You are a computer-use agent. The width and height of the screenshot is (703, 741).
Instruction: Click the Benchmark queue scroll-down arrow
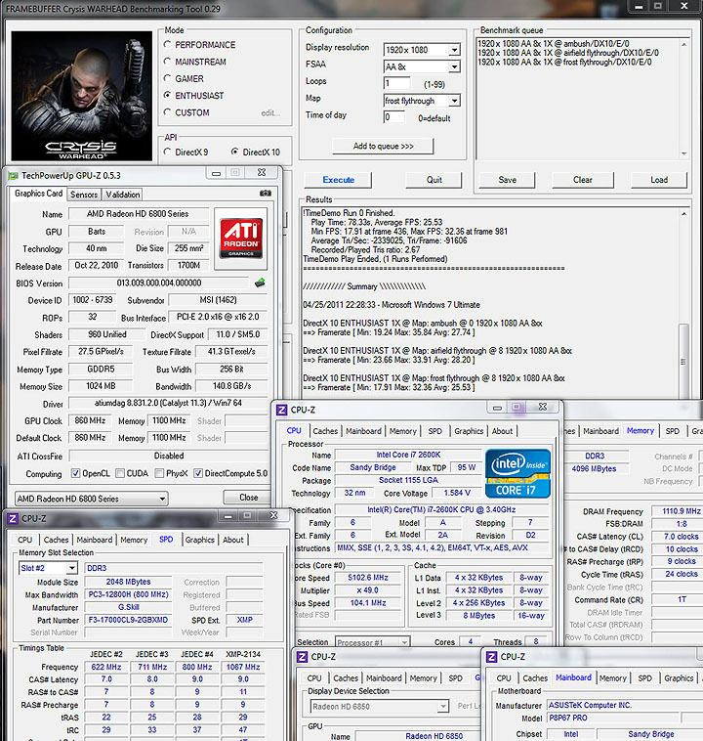point(684,153)
